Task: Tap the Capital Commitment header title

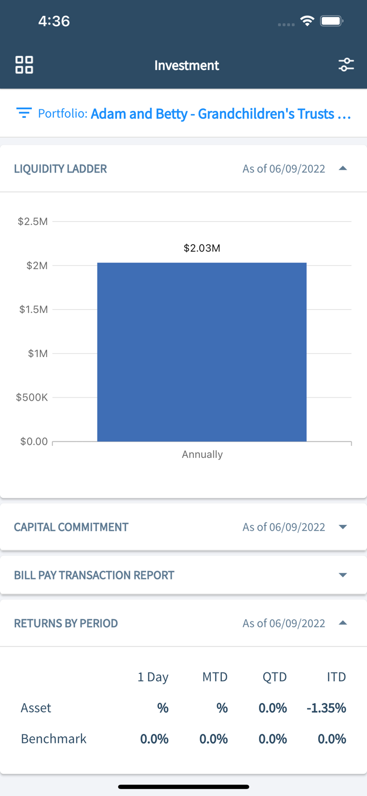Action: coord(71,527)
